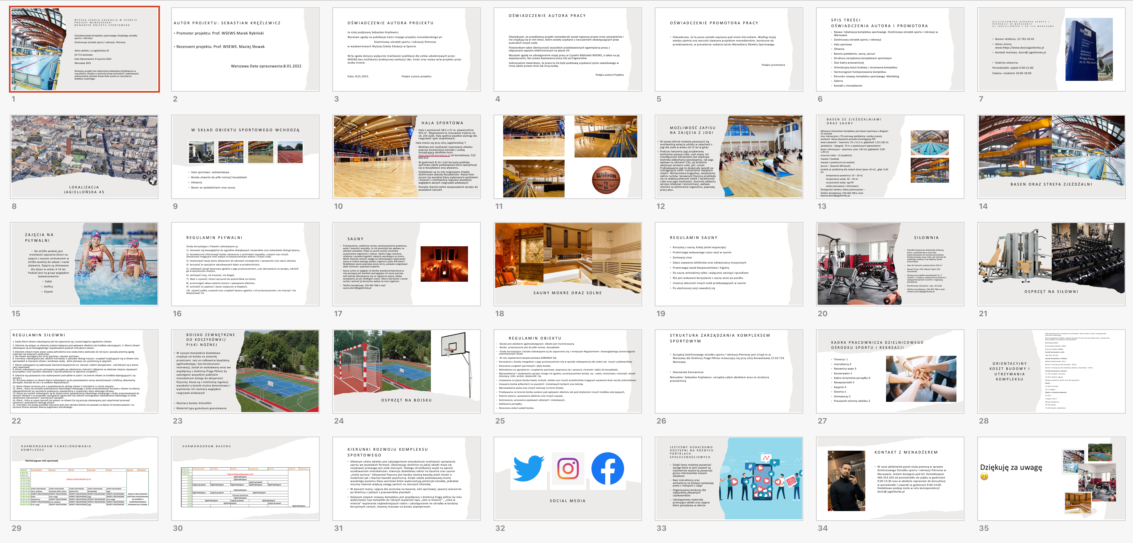Select slide 14 Basen oraz strefa zjeżdżalni
This screenshot has height=543, width=1133.
coord(1051,157)
